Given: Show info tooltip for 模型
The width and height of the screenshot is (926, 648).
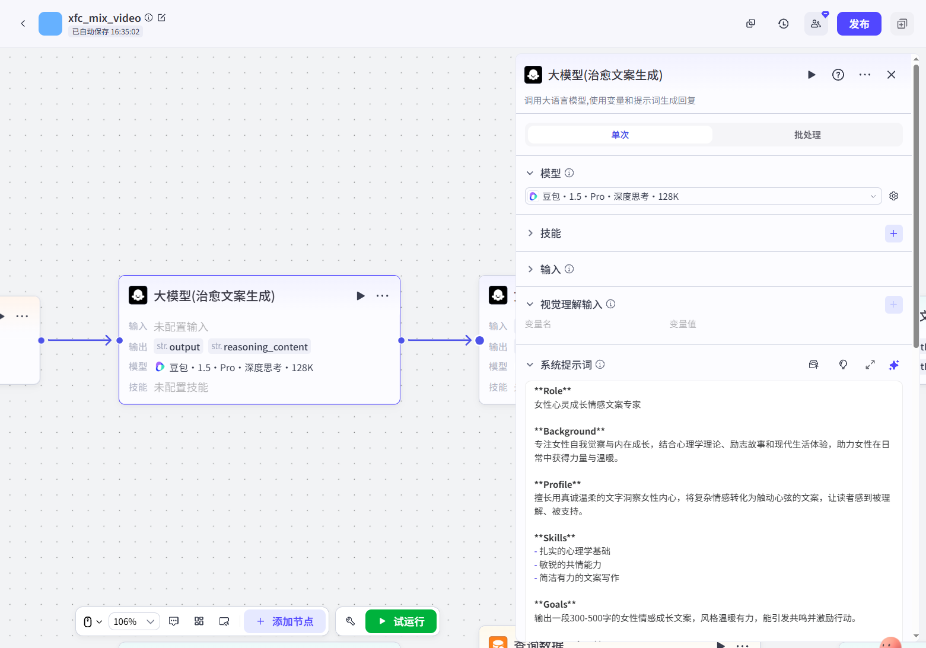Looking at the screenshot, I should (x=569, y=173).
